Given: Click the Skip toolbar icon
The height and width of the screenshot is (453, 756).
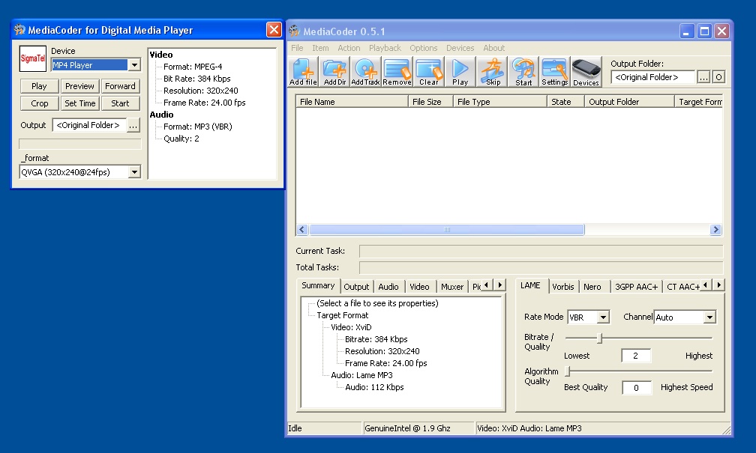Looking at the screenshot, I should coord(492,72).
